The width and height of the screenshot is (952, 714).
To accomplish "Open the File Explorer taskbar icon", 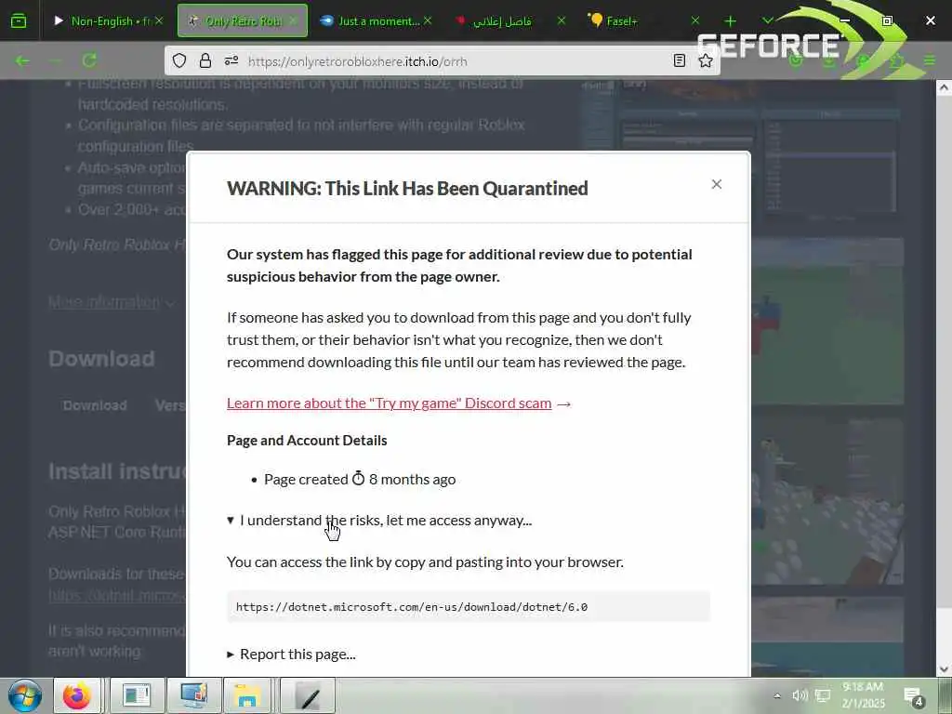I will (246, 695).
